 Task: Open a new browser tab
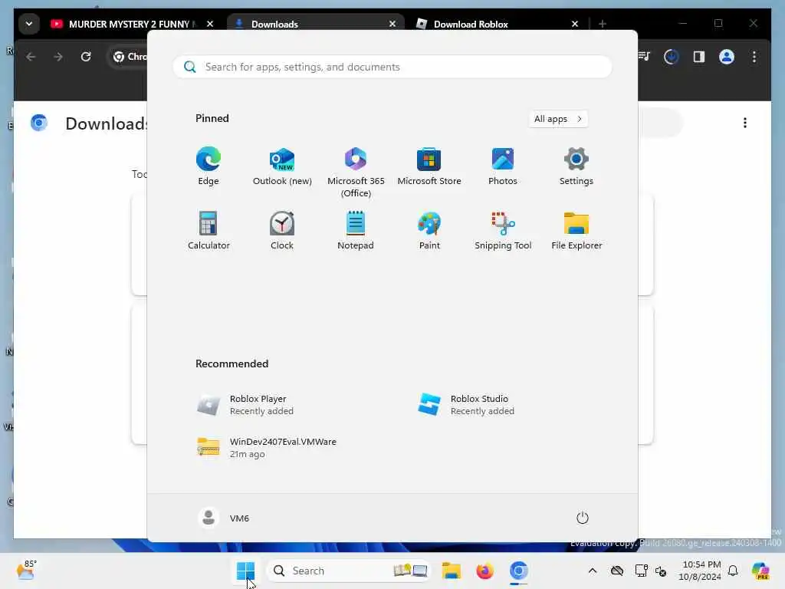click(603, 24)
